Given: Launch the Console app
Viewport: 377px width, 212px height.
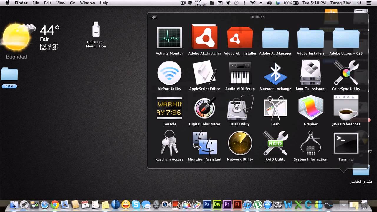Looking at the screenshot, I should (x=169, y=108).
